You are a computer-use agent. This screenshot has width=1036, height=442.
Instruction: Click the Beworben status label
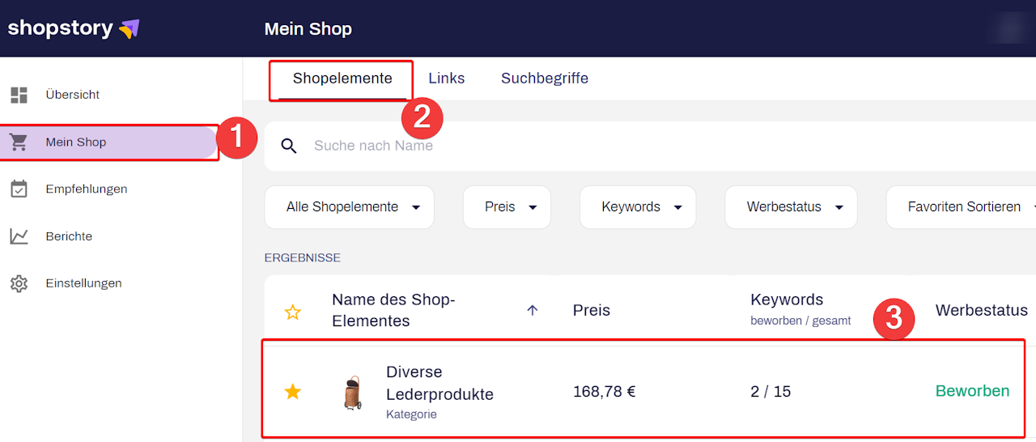click(x=972, y=391)
